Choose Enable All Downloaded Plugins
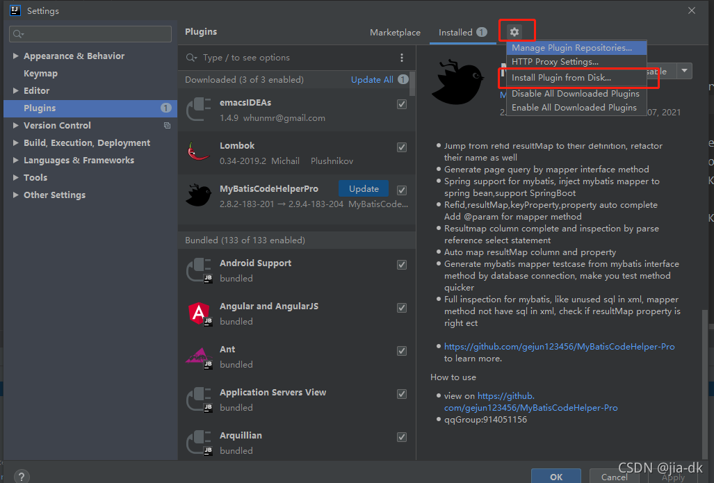The height and width of the screenshot is (483, 714). click(x=576, y=108)
